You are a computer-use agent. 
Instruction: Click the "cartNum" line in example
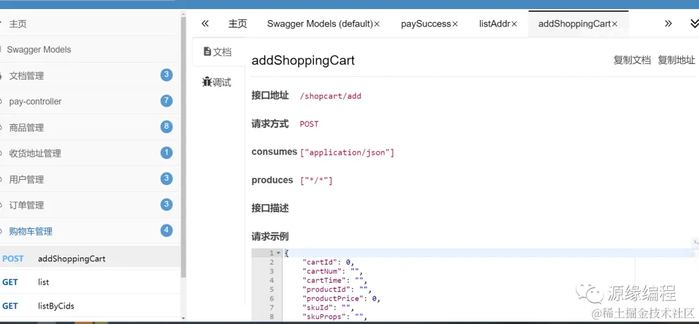tap(333, 271)
